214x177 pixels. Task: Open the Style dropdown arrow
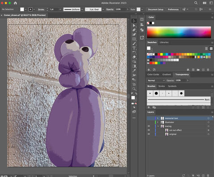[142, 9]
